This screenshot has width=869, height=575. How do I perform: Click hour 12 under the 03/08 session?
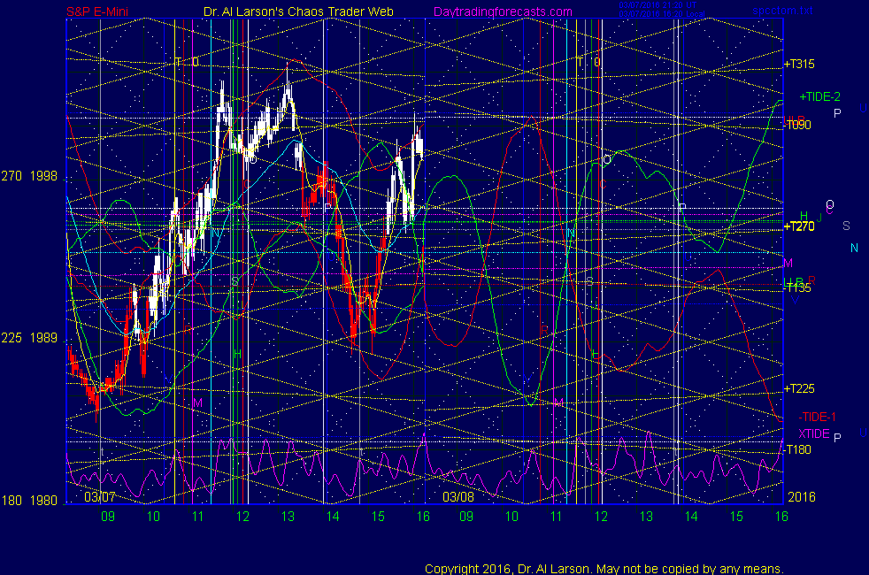tap(602, 517)
